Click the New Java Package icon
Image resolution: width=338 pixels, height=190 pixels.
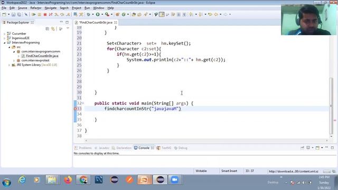point(117,14)
